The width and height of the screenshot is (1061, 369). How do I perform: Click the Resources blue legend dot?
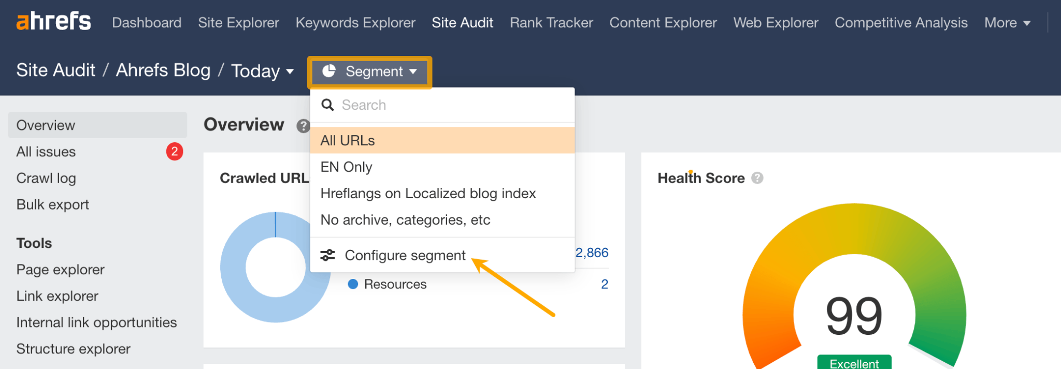click(x=353, y=284)
